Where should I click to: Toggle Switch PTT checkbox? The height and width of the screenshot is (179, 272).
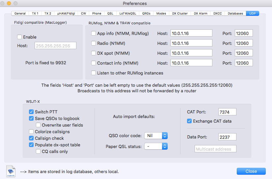32,112
